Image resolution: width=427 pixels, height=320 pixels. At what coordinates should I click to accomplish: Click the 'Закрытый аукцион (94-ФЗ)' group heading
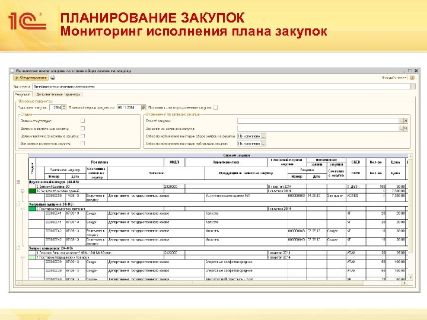(x=51, y=204)
